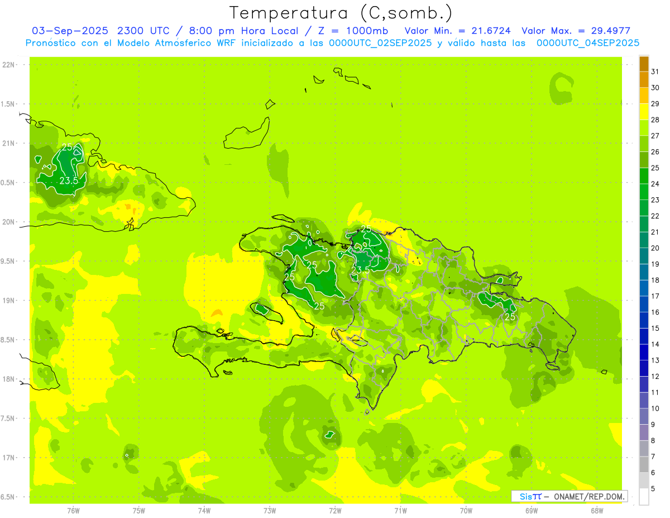Click the "23.5" contour label on the Haiti–Dominican border
This screenshot has height=518, width=670.
pos(361,270)
